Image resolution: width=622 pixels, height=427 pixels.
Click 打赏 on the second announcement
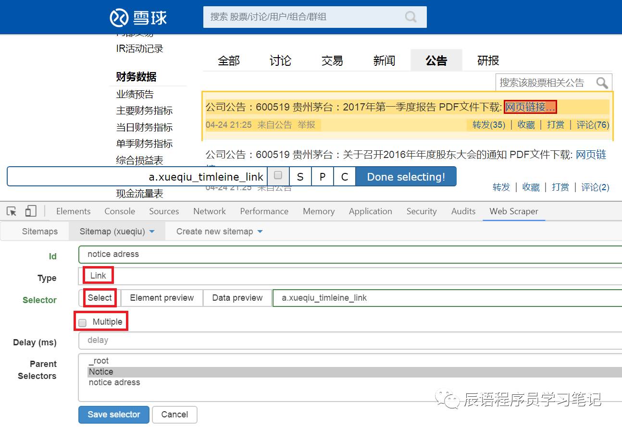pos(560,187)
